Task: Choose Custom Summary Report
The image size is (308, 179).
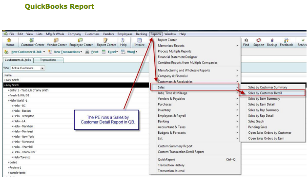Action: [175, 146]
